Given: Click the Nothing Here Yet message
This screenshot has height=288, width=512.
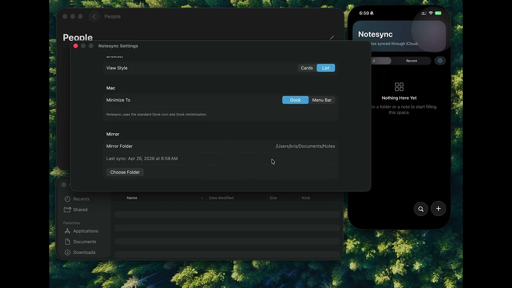Looking at the screenshot, I should coord(399,98).
